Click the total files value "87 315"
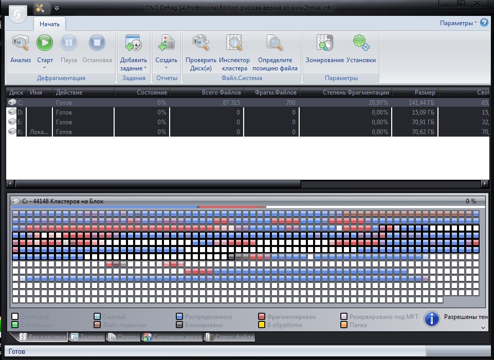494x360 pixels. point(231,103)
